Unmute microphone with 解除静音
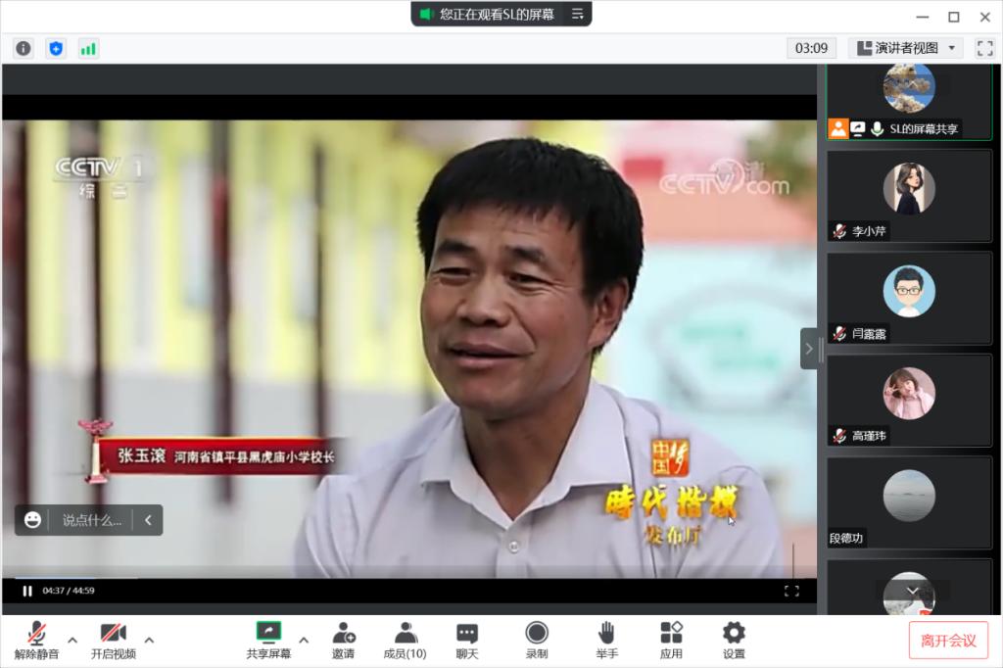 [x=36, y=641]
